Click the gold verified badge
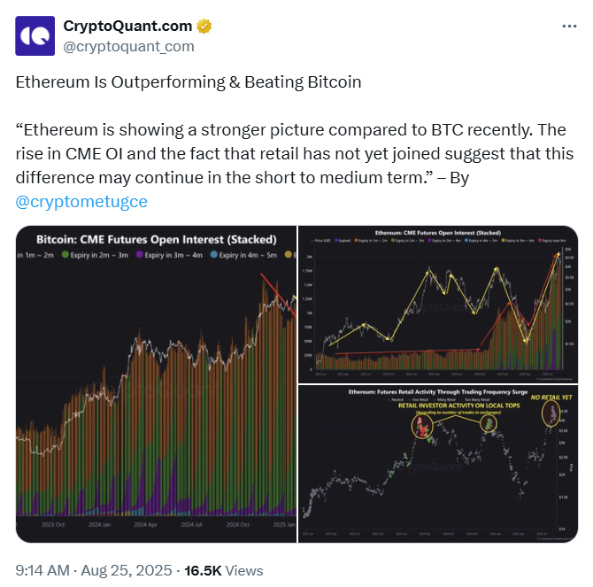The width and height of the screenshot is (593, 587). click(x=204, y=26)
